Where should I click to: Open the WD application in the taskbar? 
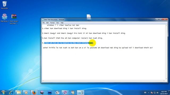(x=50, y=93)
